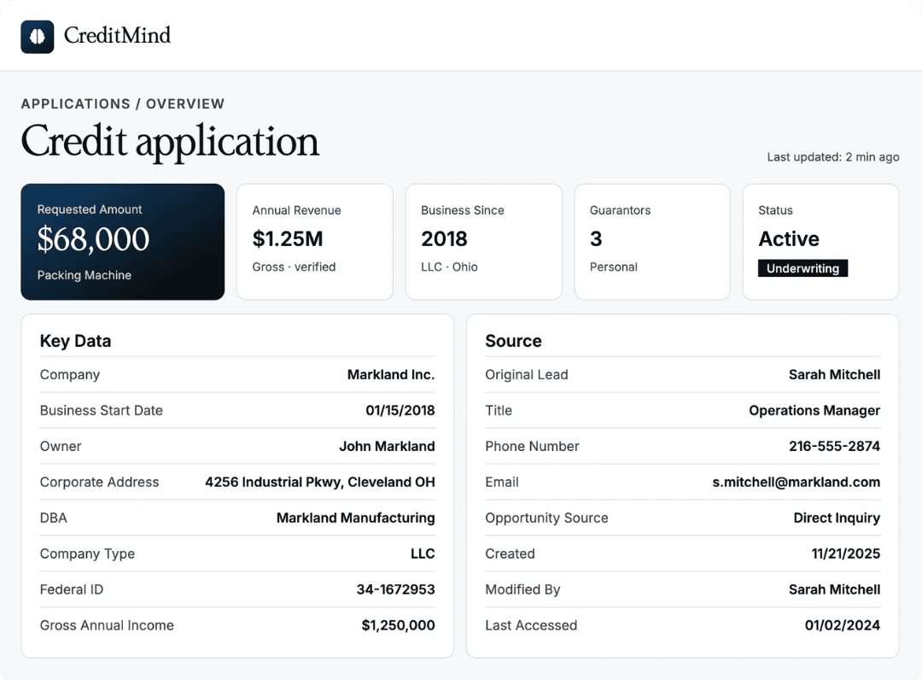Select the Annual Revenue $1.25M card
The height and width of the screenshot is (680, 922).
[314, 242]
